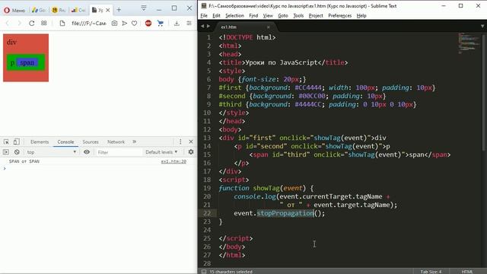Switch to the Elements tab
487x274 pixels.
[x=40, y=142]
